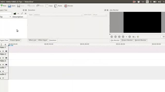The height and width of the screenshot is (92, 165).
Task: Toggle lock on Video 3 track
Action: (x=1, y=65)
